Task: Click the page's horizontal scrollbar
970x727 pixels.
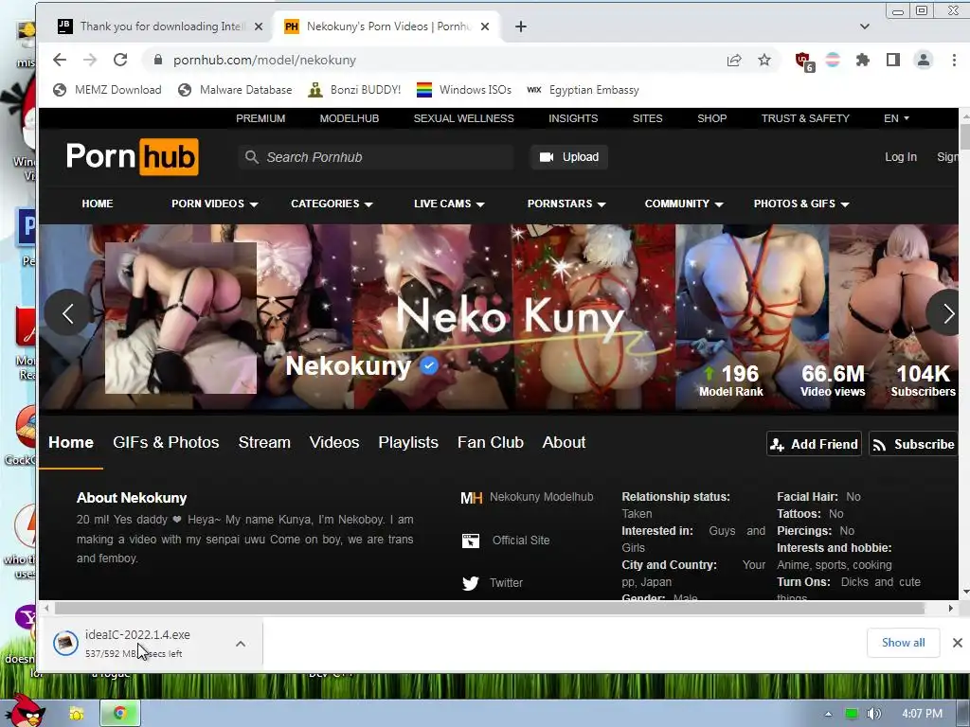Action: (x=490, y=609)
